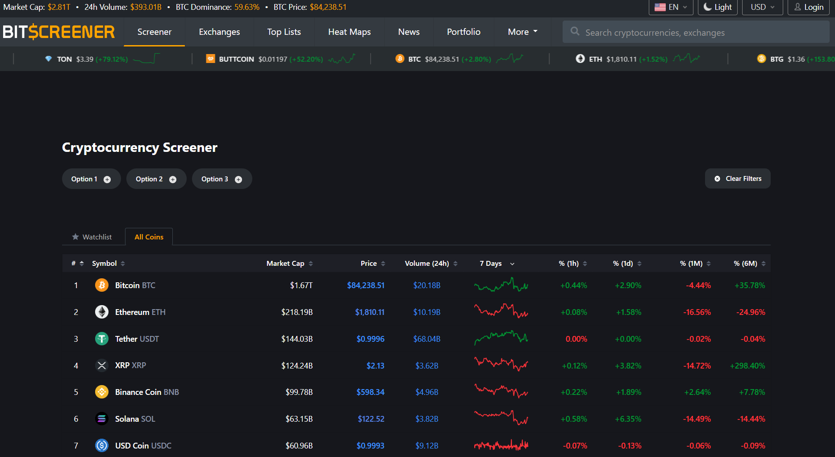Click XRP +298.40% six-month value
The height and width of the screenshot is (457, 835).
747,365
